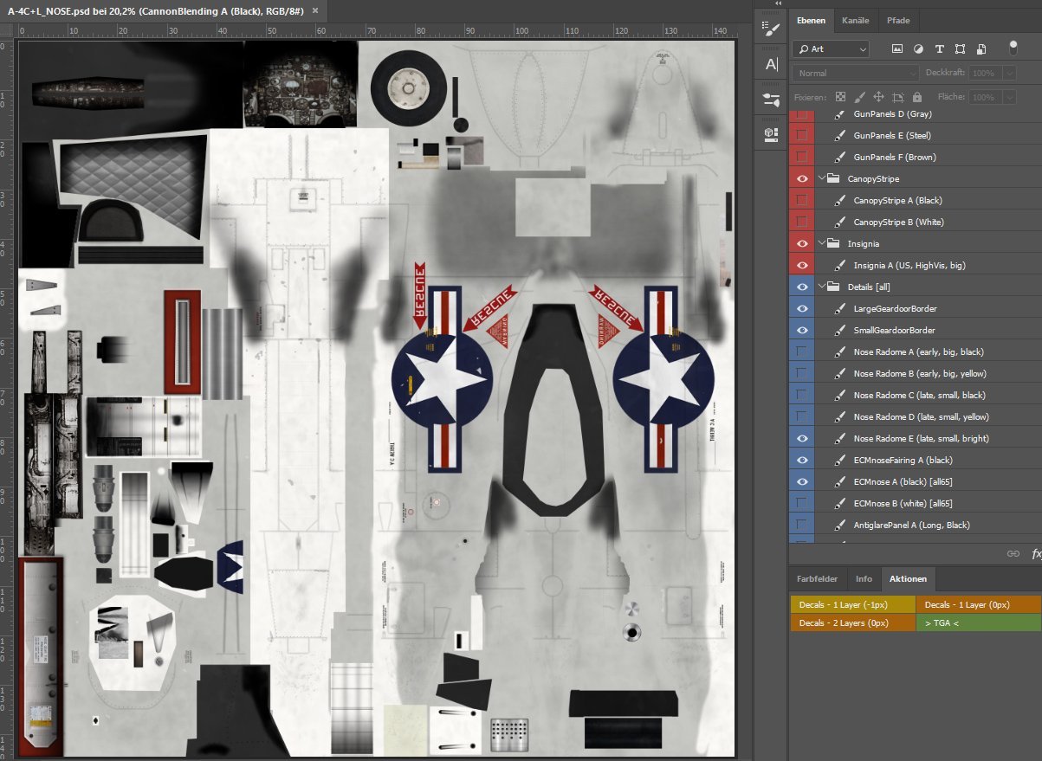Collapse the CanopyStripe group

click(x=821, y=178)
